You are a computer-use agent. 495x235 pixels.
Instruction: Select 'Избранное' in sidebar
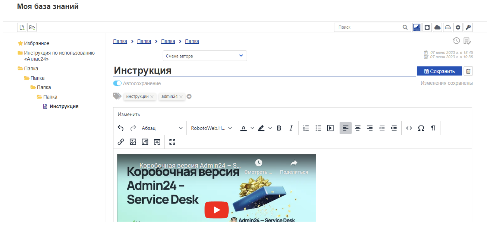click(x=37, y=43)
